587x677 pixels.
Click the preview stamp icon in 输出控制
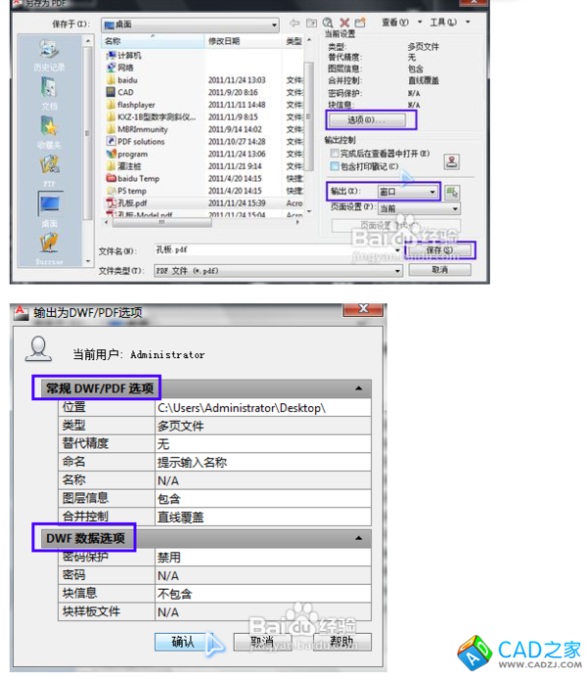click(x=451, y=161)
